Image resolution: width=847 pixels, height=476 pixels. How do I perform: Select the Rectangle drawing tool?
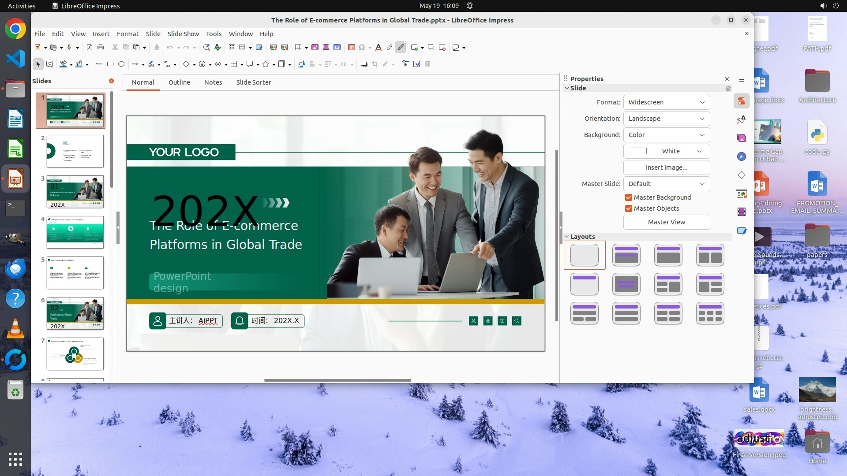point(110,64)
